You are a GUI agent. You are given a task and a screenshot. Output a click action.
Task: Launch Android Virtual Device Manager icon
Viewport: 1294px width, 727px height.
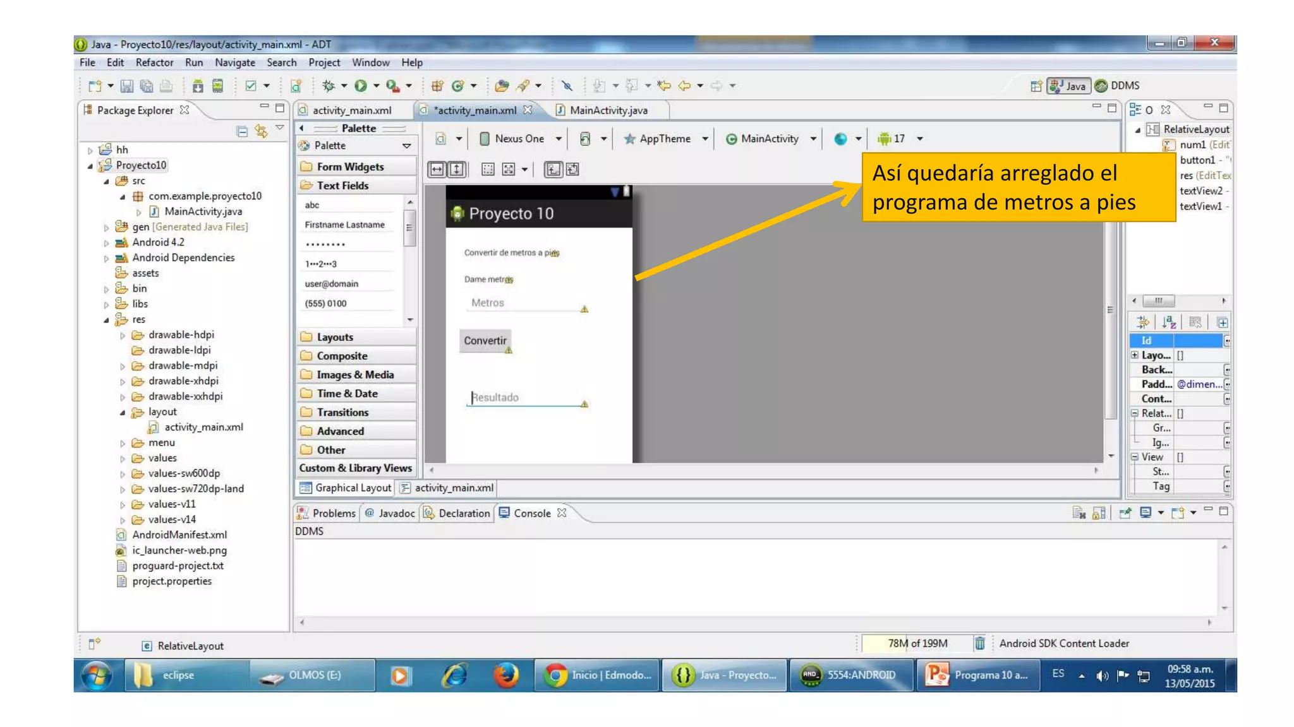pyautogui.click(x=217, y=86)
